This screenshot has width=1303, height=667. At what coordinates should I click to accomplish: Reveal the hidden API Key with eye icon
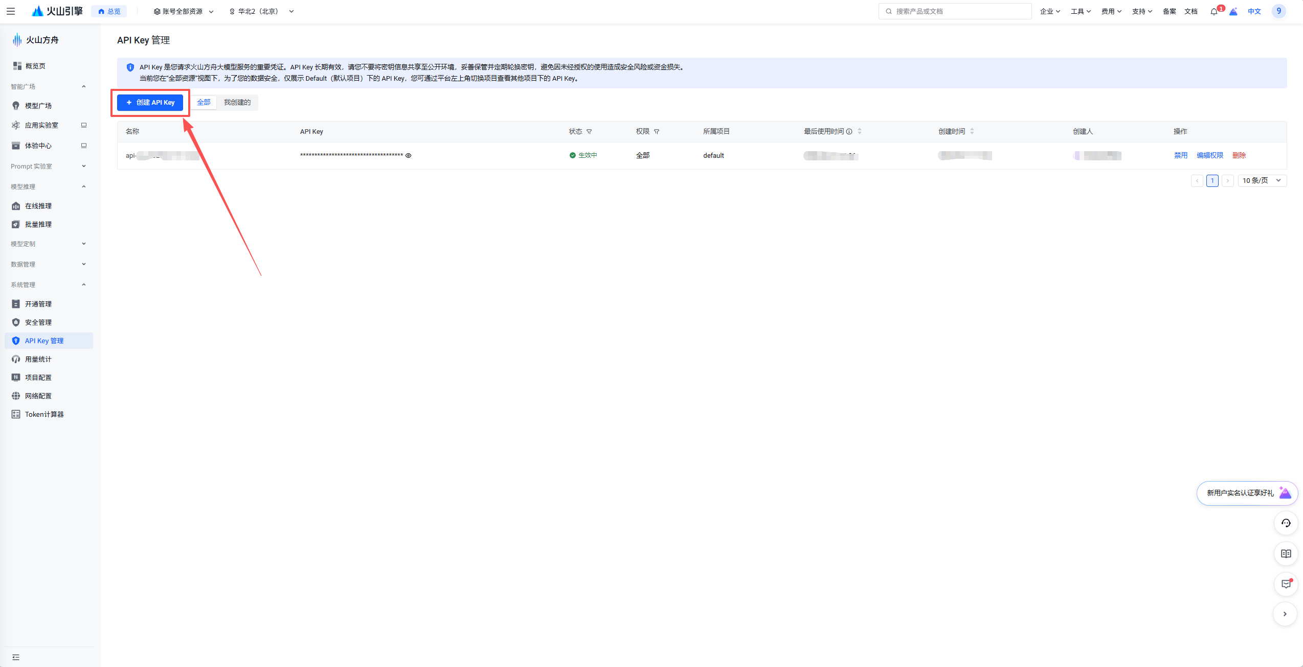[x=408, y=156]
